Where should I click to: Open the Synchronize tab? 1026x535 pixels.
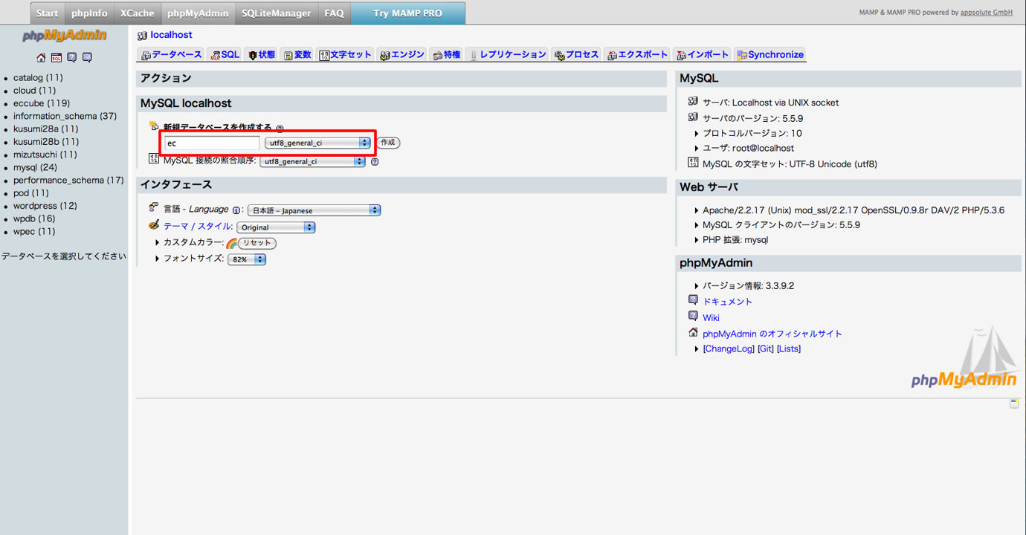tap(769, 54)
